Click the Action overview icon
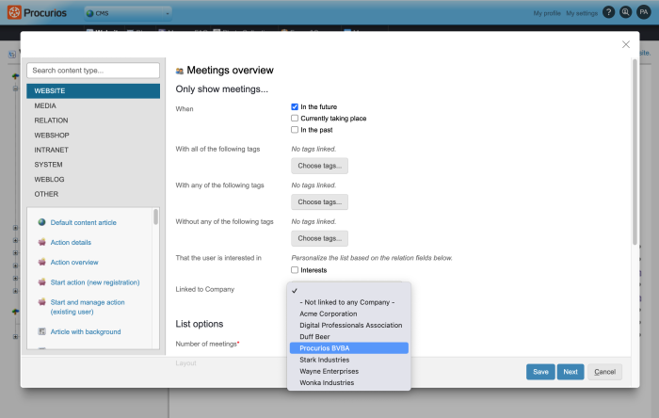The height and width of the screenshot is (418, 659). (41, 262)
